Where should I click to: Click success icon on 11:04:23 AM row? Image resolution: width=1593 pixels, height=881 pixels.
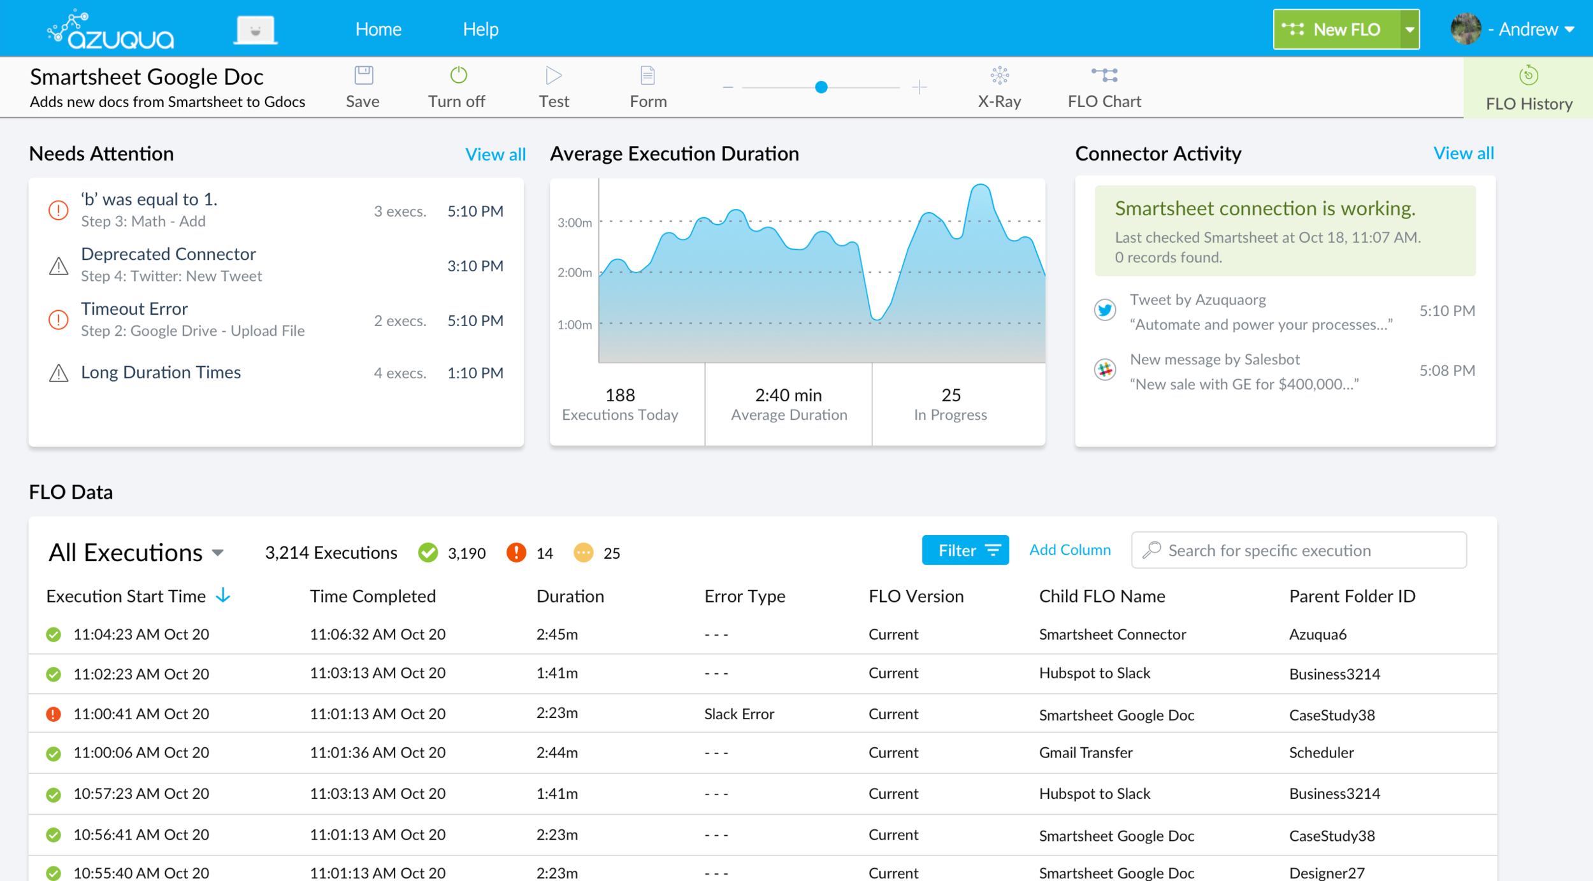[54, 634]
